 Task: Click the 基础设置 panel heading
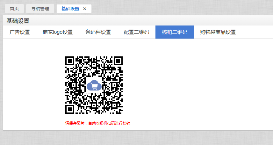(x=18, y=21)
